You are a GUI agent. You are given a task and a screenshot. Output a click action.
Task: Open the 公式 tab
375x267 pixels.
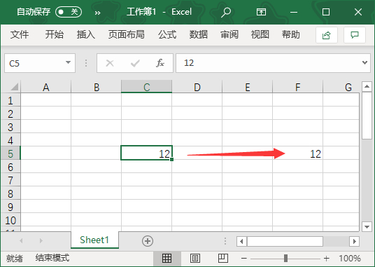pyautogui.click(x=167, y=35)
